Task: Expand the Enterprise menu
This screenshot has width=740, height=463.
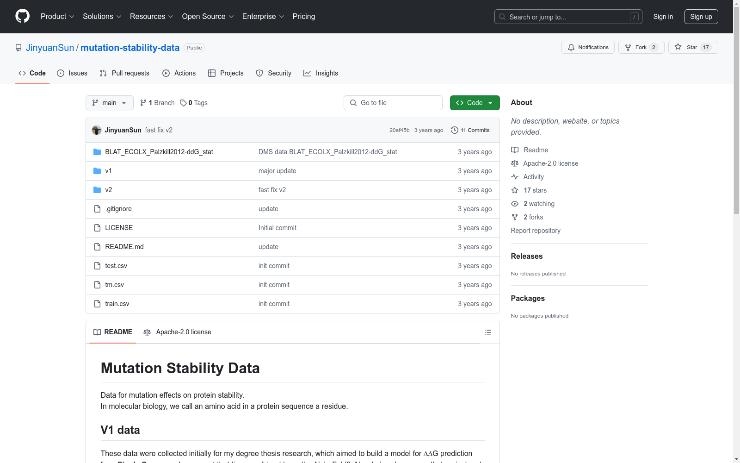Action: (263, 17)
